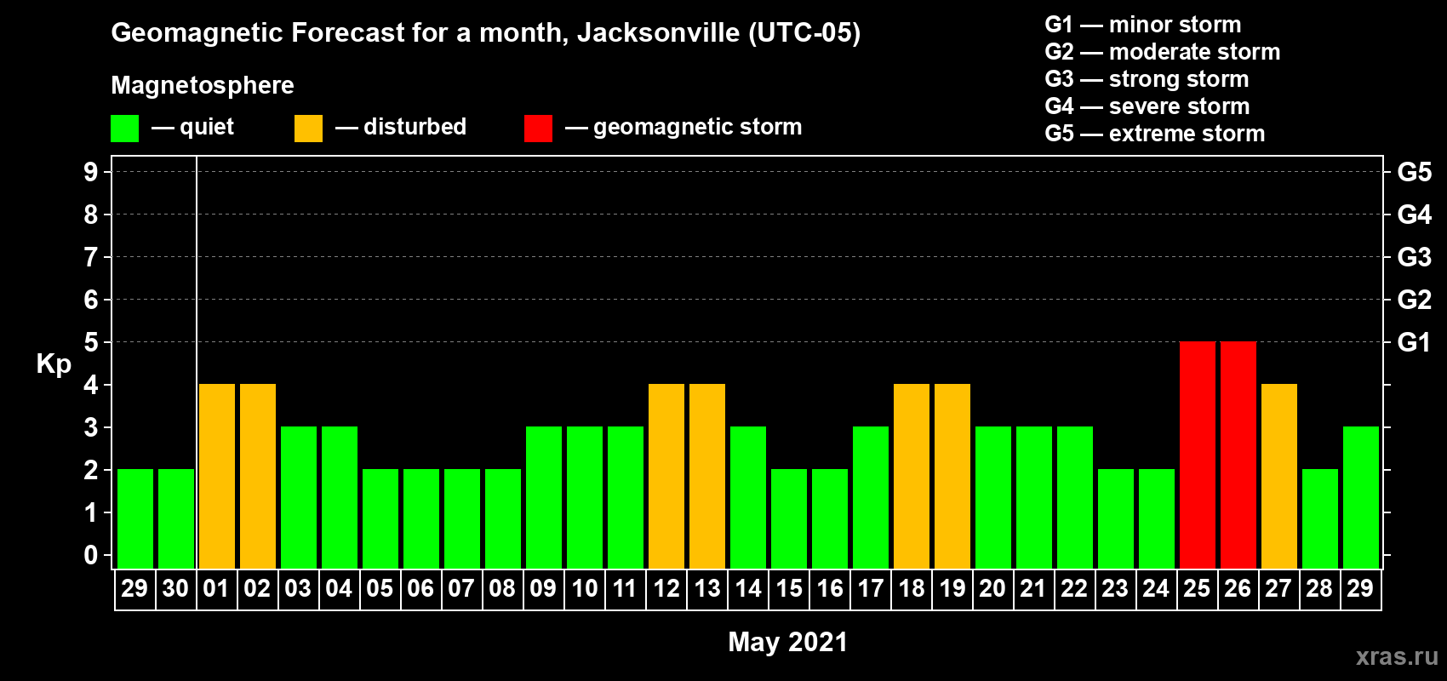Select the red bar for May 25
The width and height of the screenshot is (1447, 681).
point(1198,455)
